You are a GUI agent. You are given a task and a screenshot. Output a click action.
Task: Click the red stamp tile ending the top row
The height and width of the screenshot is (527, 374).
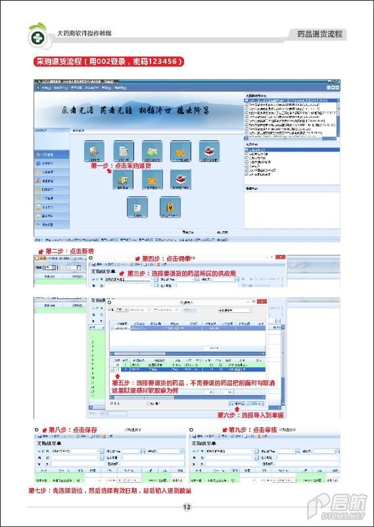209,151
